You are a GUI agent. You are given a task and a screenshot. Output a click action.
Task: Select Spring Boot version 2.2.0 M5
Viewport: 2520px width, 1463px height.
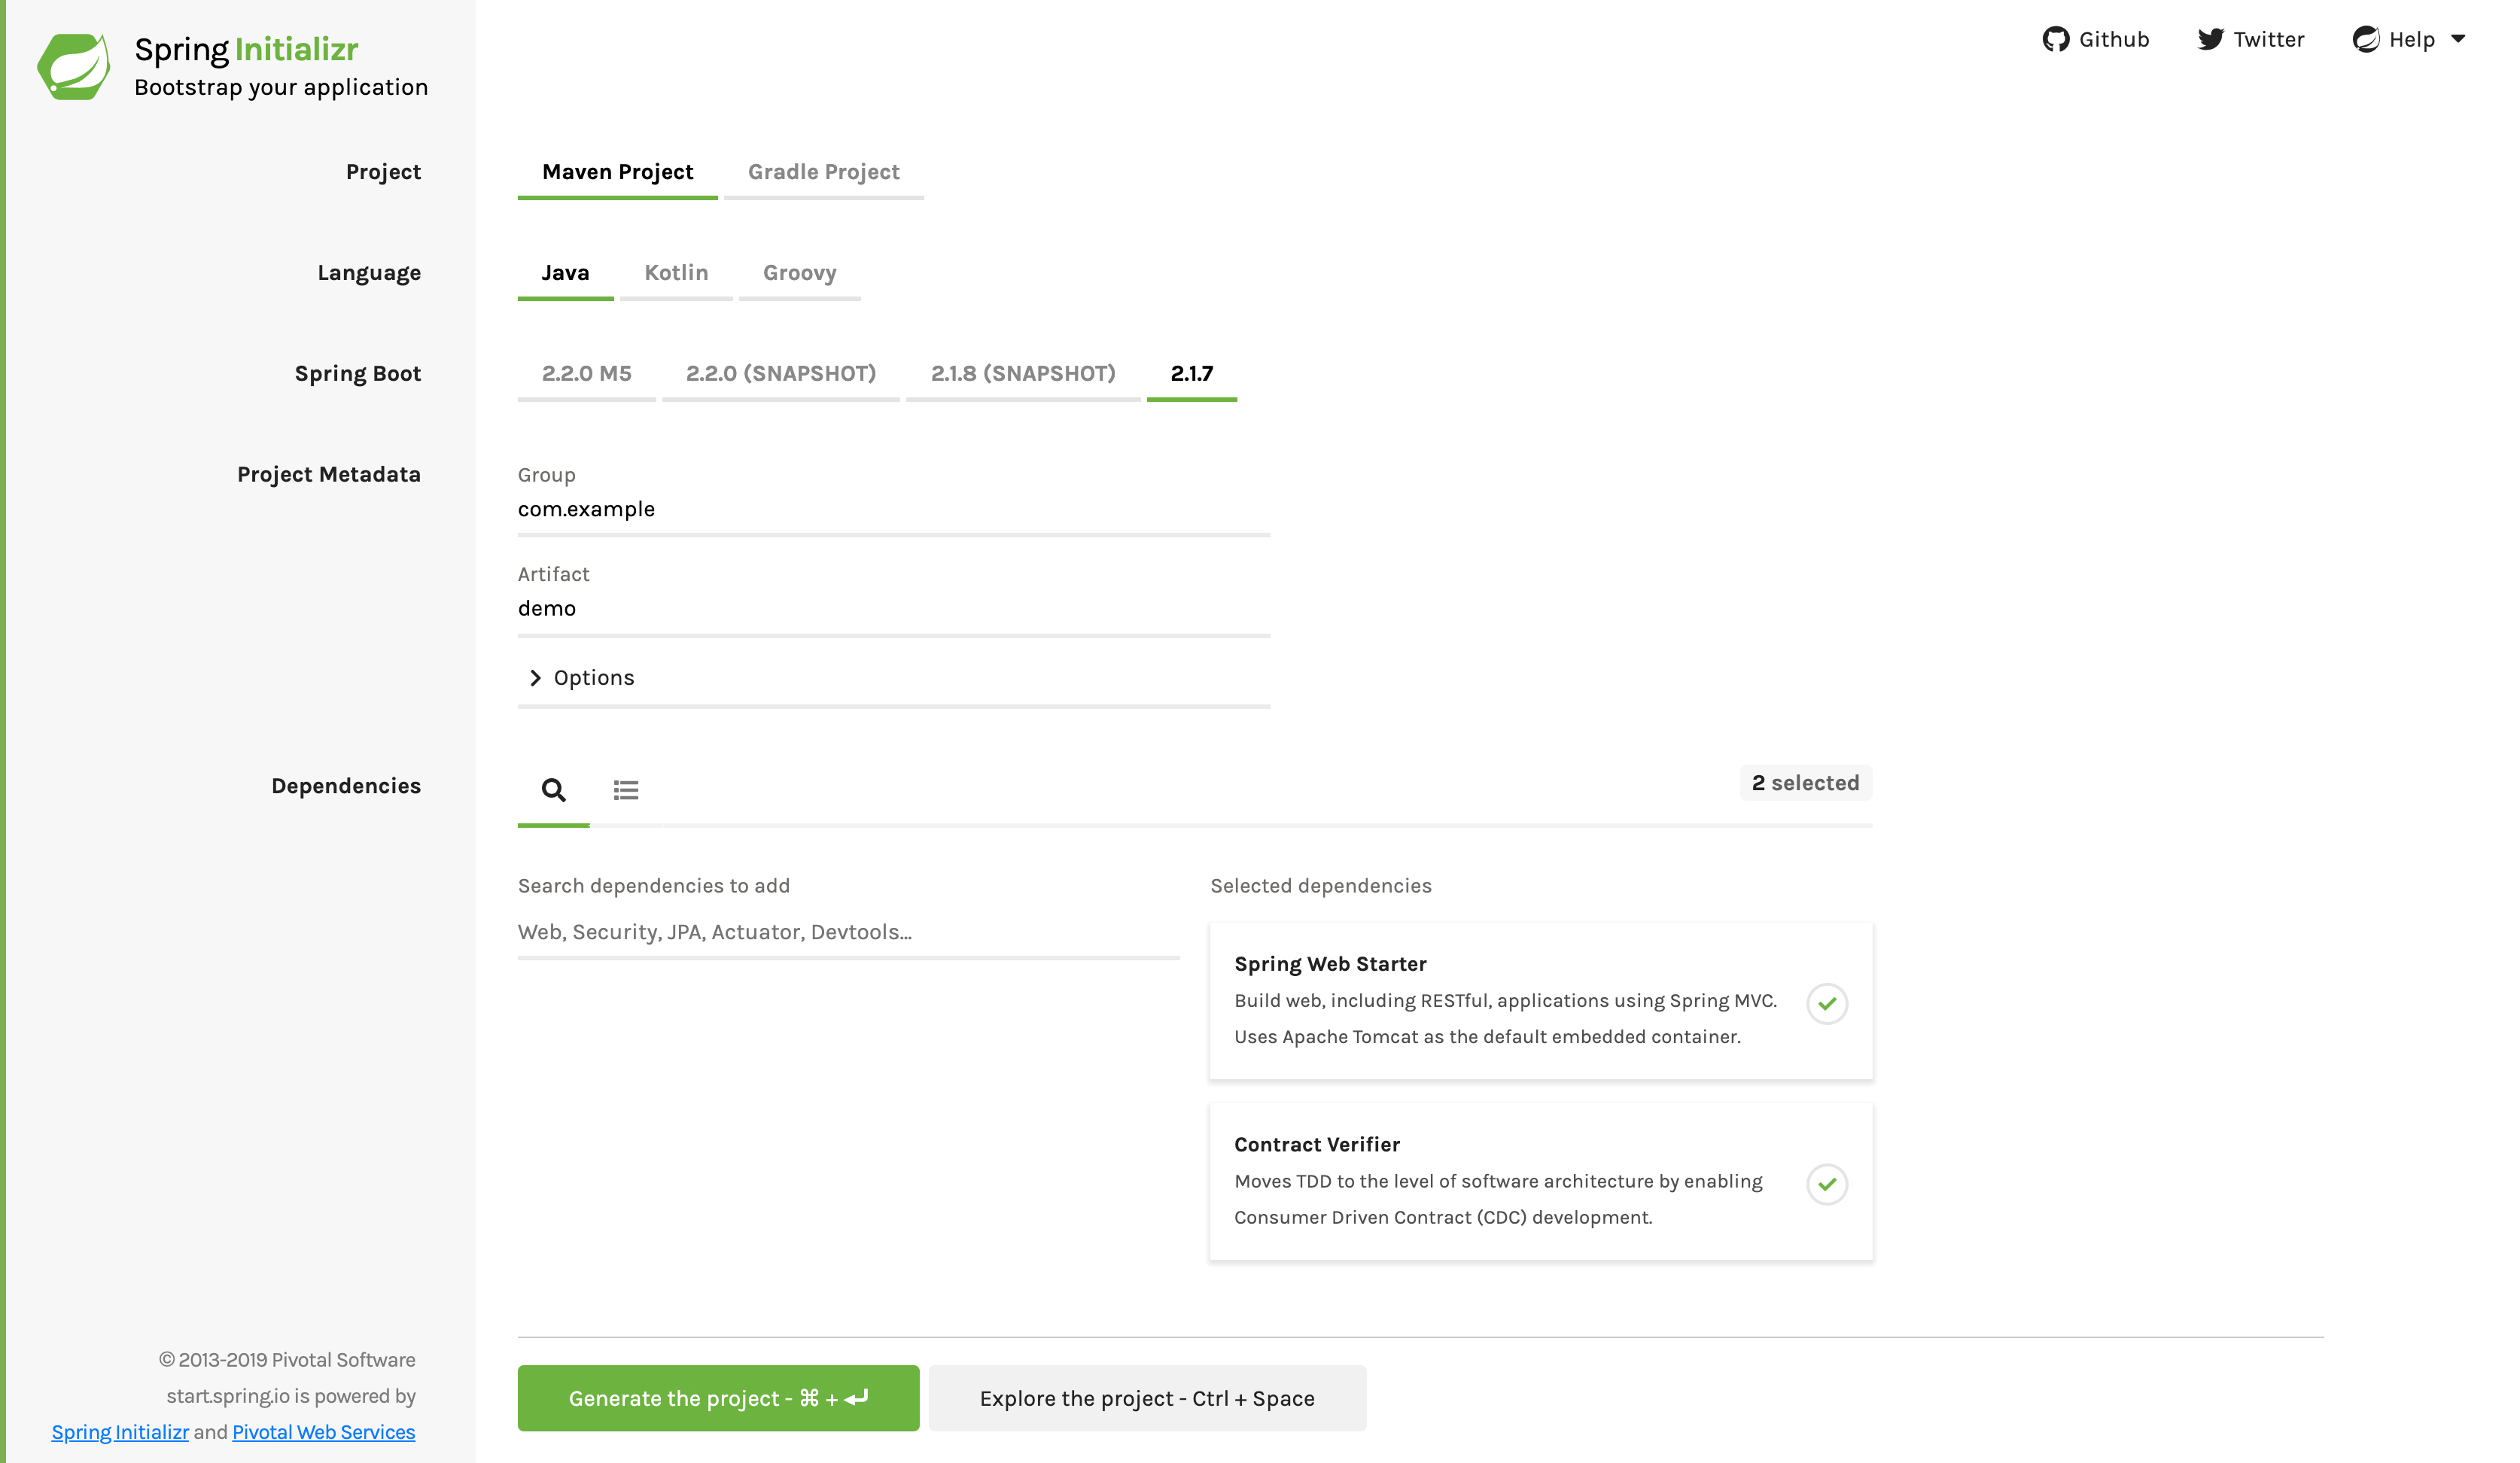tap(586, 373)
